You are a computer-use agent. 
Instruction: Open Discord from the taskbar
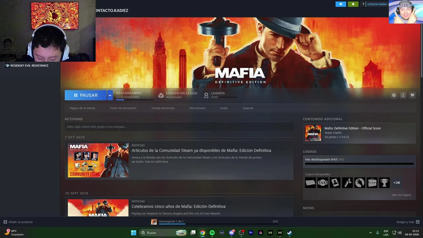(x=232, y=233)
